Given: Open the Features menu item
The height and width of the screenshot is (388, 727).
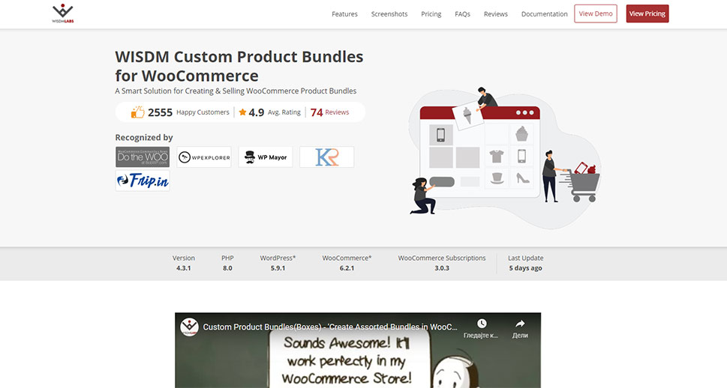Looking at the screenshot, I should click(x=344, y=14).
